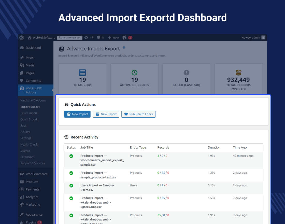Click the Marketing megaphone icon

point(22,205)
